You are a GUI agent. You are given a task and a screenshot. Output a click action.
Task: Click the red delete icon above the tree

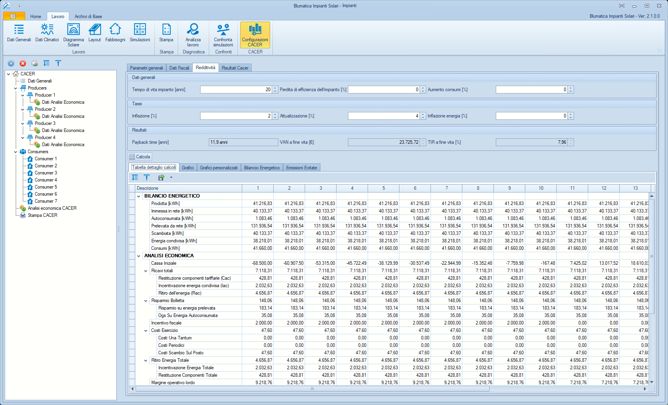[23, 63]
